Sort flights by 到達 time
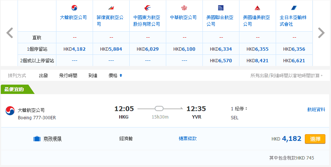331x167 pixels. tap(93, 76)
